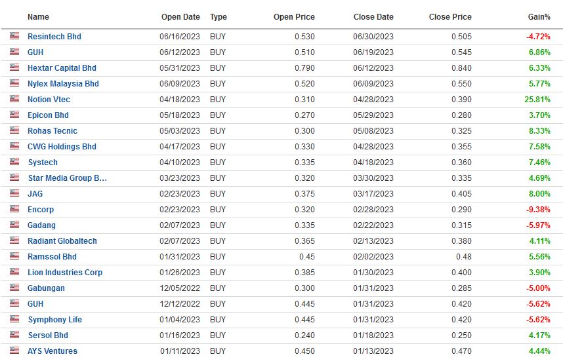Sort by the Open Price column header
This screenshot has height=363, width=563.
tap(294, 17)
